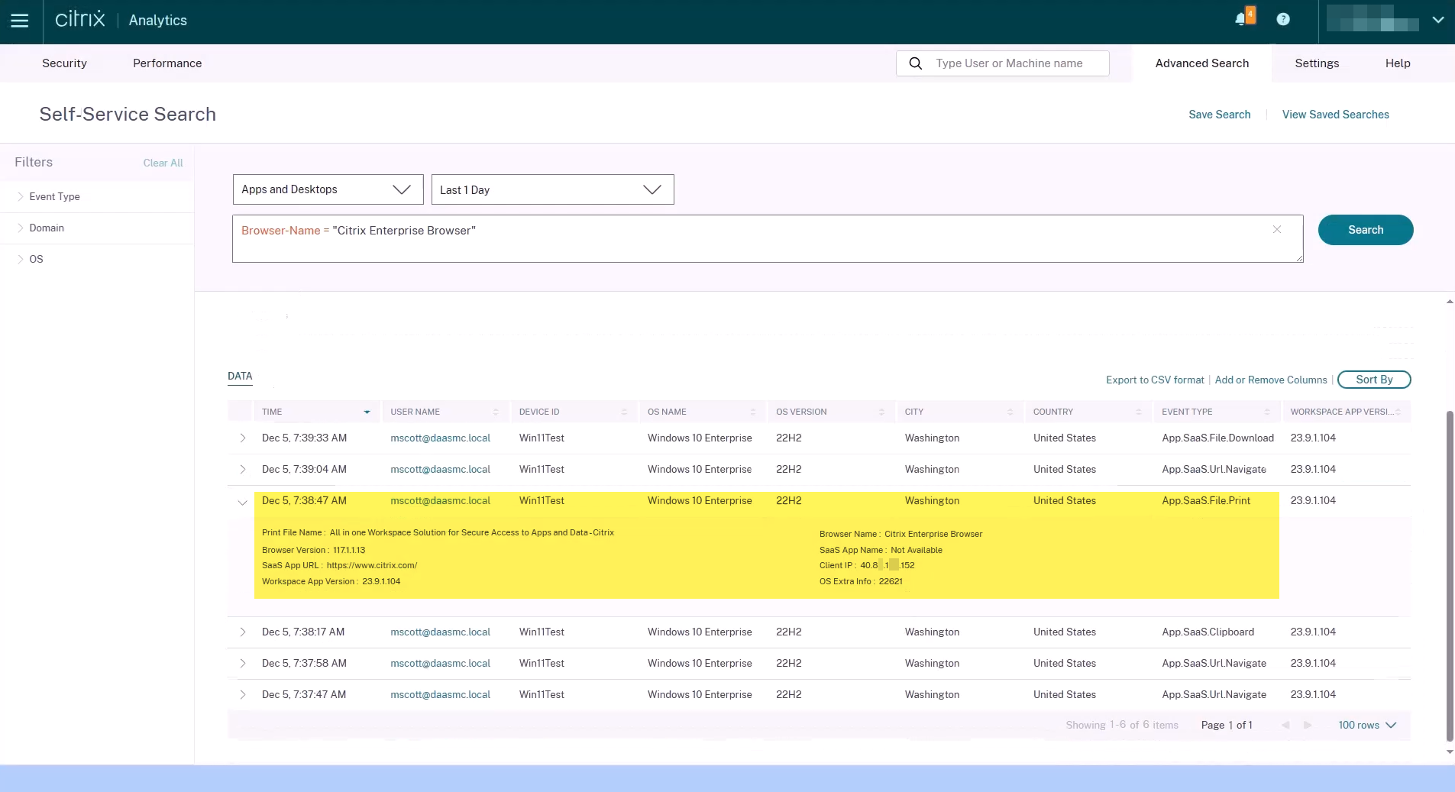Open the Last 1 Day time dropdown

552,189
